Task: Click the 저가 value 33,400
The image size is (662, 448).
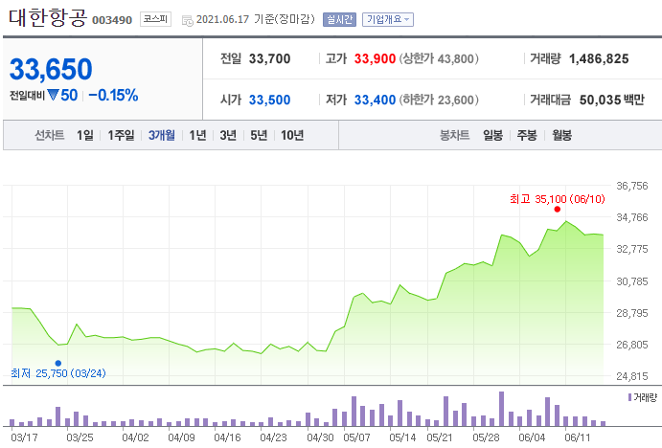Action: click(375, 100)
